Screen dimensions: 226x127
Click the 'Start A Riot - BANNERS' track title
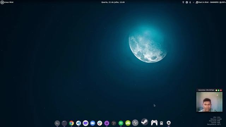(208, 2)
